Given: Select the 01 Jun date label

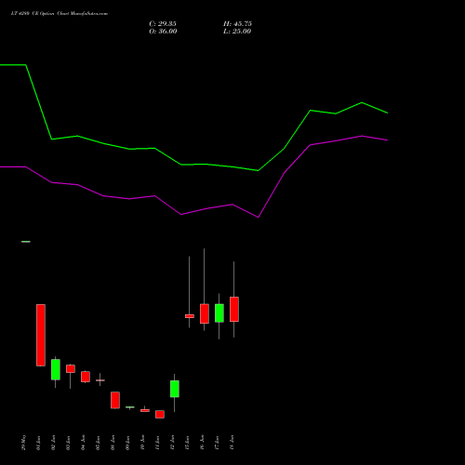Looking at the screenshot, I should pos(39,443).
